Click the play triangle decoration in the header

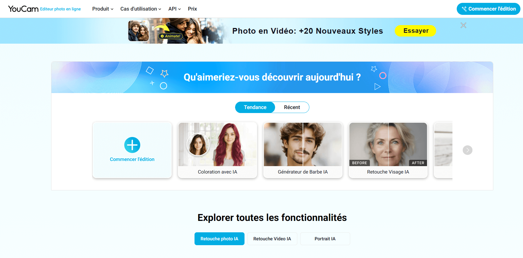tap(377, 86)
